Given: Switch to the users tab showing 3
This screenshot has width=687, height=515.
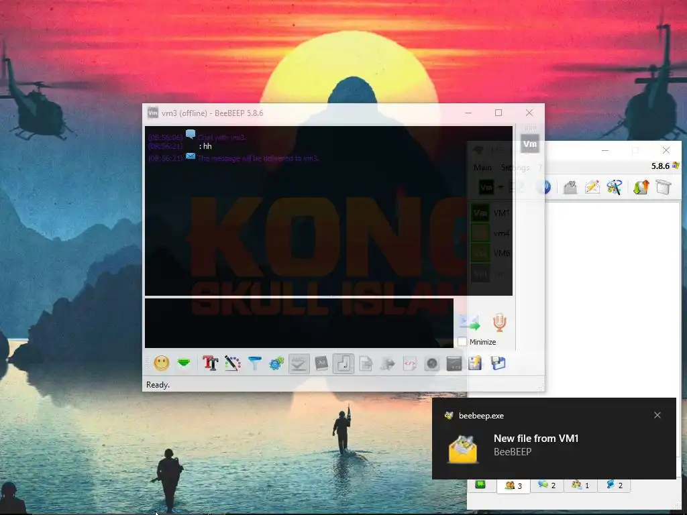Looking at the screenshot, I should click(513, 485).
